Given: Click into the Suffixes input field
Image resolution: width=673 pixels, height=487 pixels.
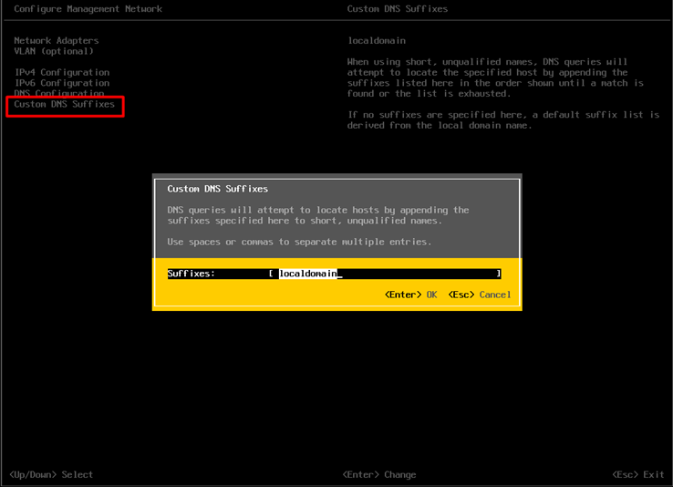Looking at the screenshot, I should pos(385,274).
